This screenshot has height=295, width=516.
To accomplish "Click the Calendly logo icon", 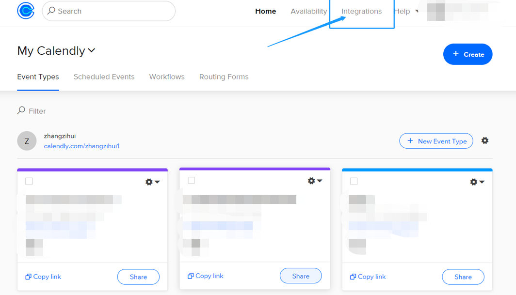I will (26, 11).
